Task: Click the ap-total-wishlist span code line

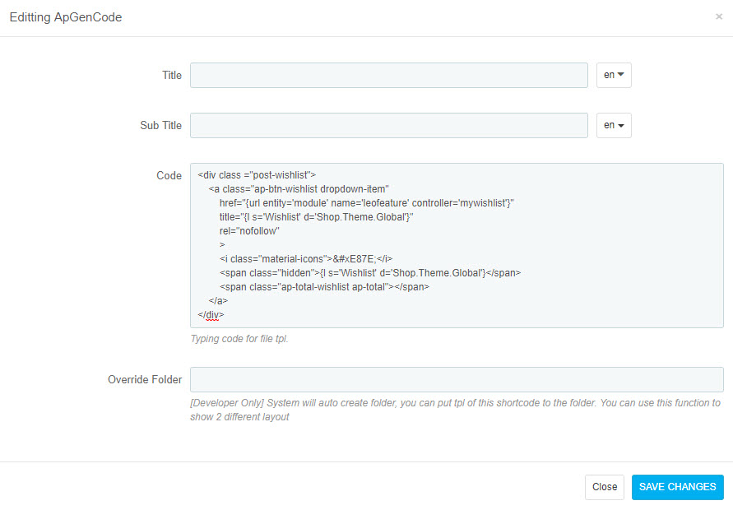Action: [x=324, y=287]
